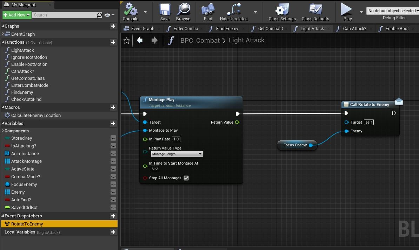Collapse the Graphs section
The width and height of the screenshot is (419, 250).
tap(3, 26)
